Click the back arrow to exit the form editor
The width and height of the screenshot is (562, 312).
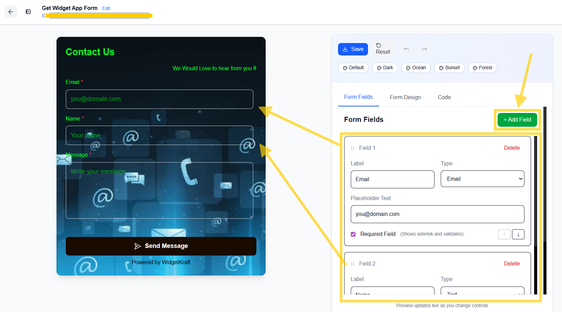(11, 11)
